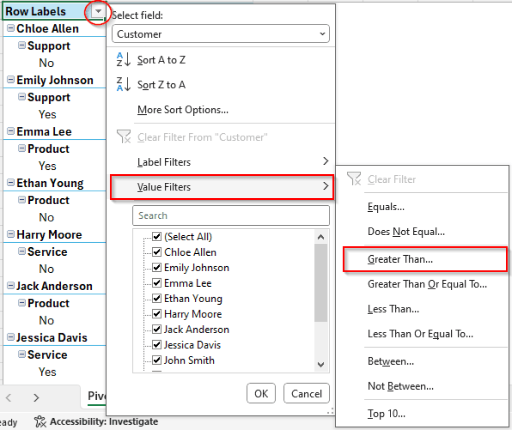Select the Sort Z to A icon
512x430 pixels.
[x=122, y=84]
